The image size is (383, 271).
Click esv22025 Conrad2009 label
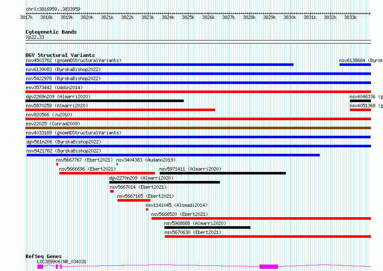pyautogui.click(x=53, y=124)
